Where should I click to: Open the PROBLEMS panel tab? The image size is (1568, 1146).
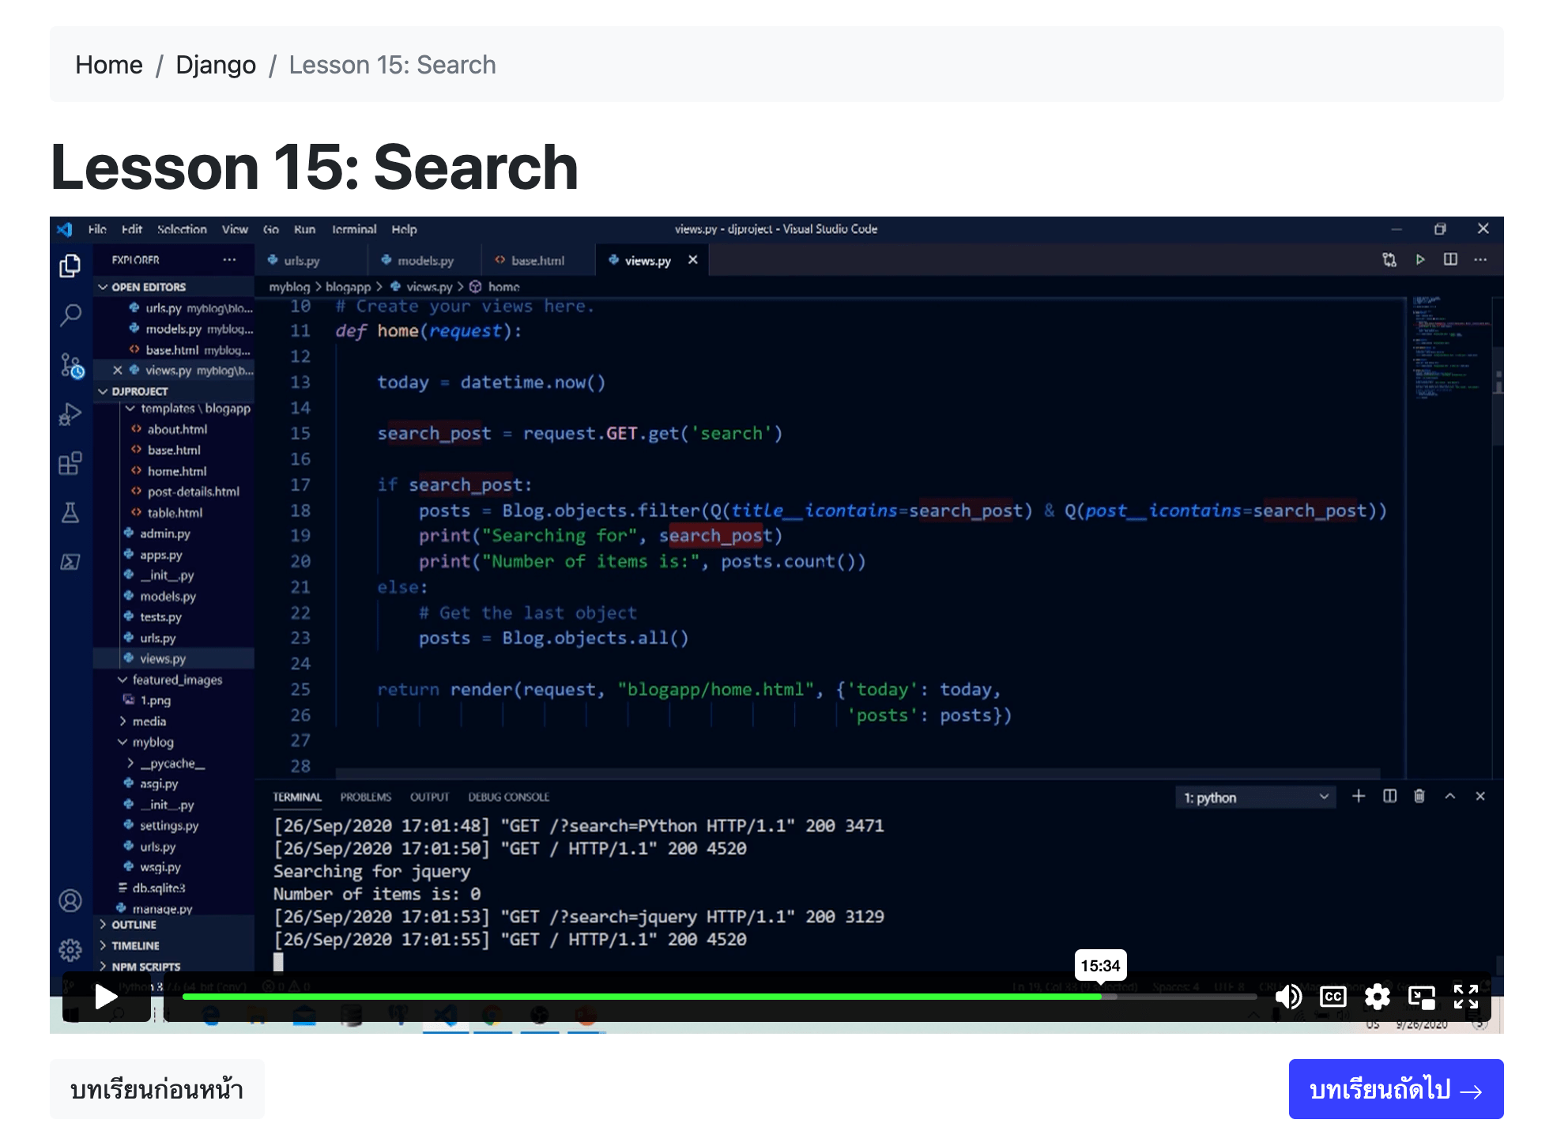(366, 797)
